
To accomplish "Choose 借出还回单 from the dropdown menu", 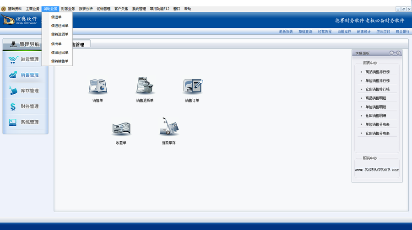I will pos(57,53).
